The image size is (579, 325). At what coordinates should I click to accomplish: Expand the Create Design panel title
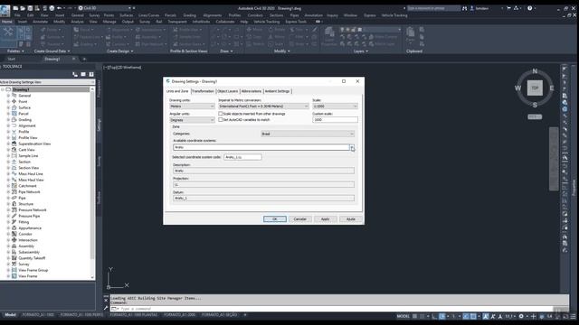[120, 51]
